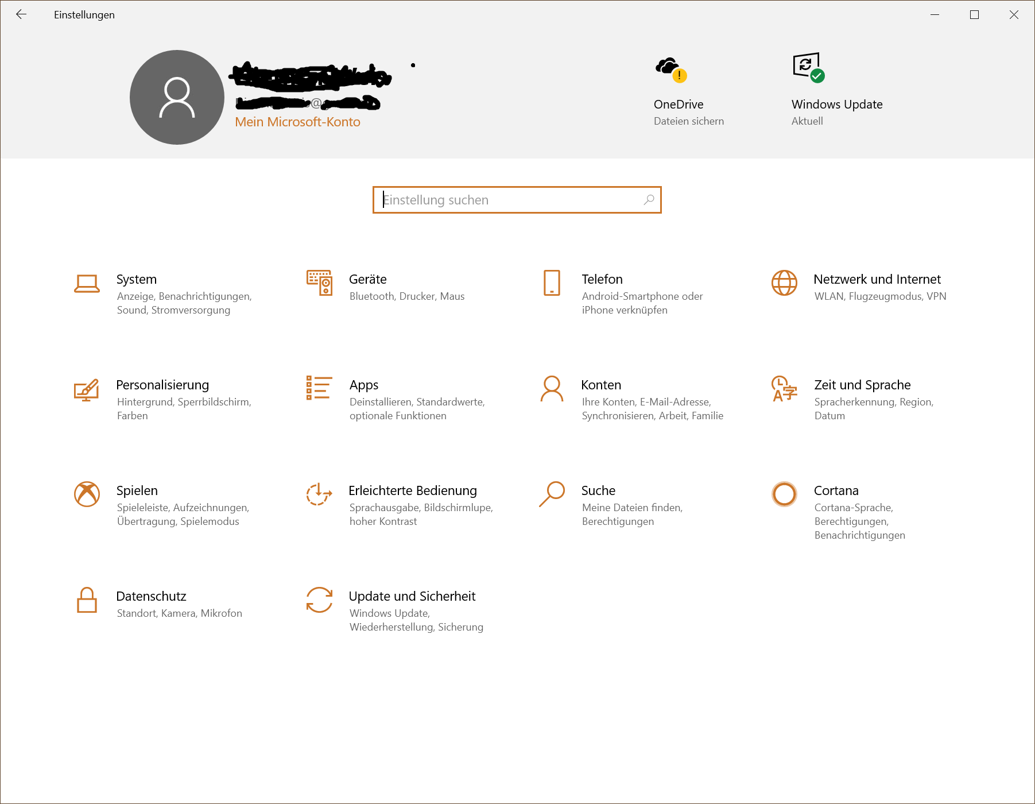
Task: Open Erleichterte Bedienung title
Action: pos(413,490)
